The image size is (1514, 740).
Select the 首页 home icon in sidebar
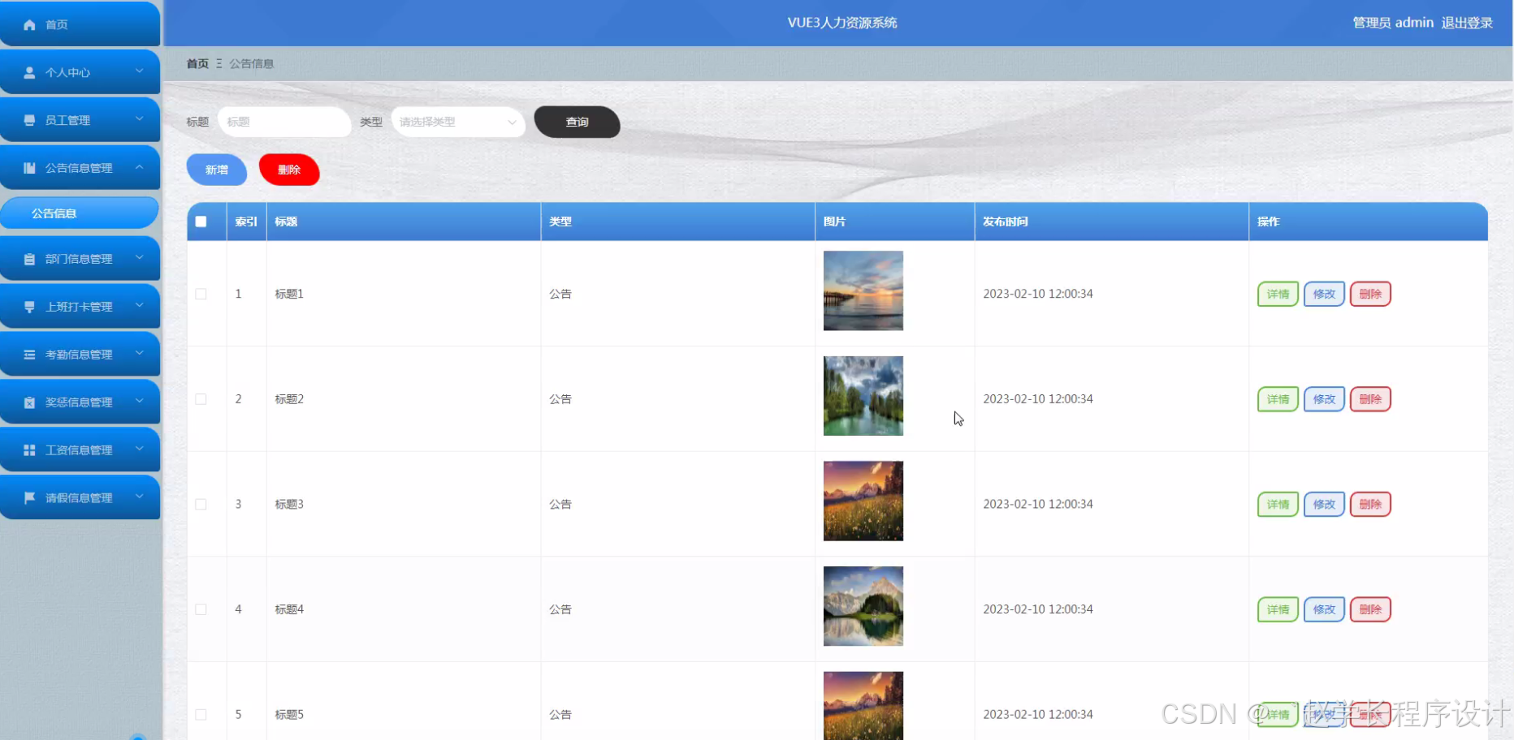click(x=29, y=24)
